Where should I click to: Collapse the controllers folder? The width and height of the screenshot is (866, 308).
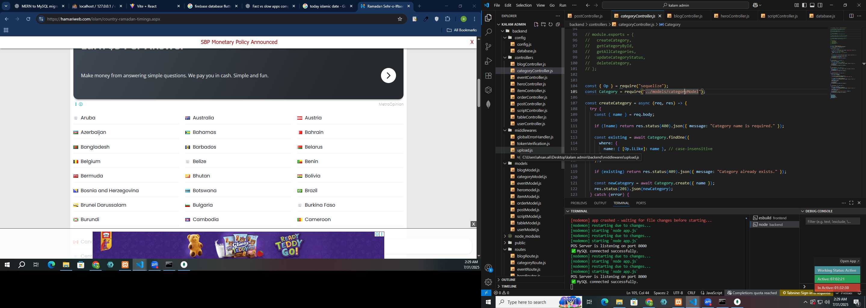[530, 57]
